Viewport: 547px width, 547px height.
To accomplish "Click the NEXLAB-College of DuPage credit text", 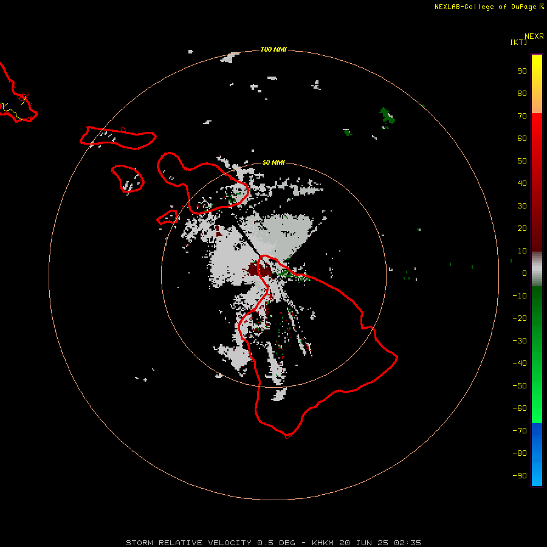I will (485, 7).
